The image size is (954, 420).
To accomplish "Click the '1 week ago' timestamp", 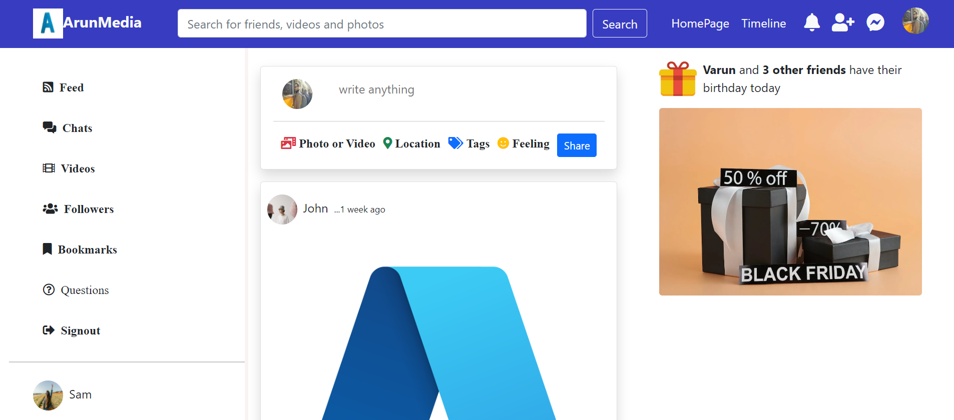I will click(x=363, y=209).
